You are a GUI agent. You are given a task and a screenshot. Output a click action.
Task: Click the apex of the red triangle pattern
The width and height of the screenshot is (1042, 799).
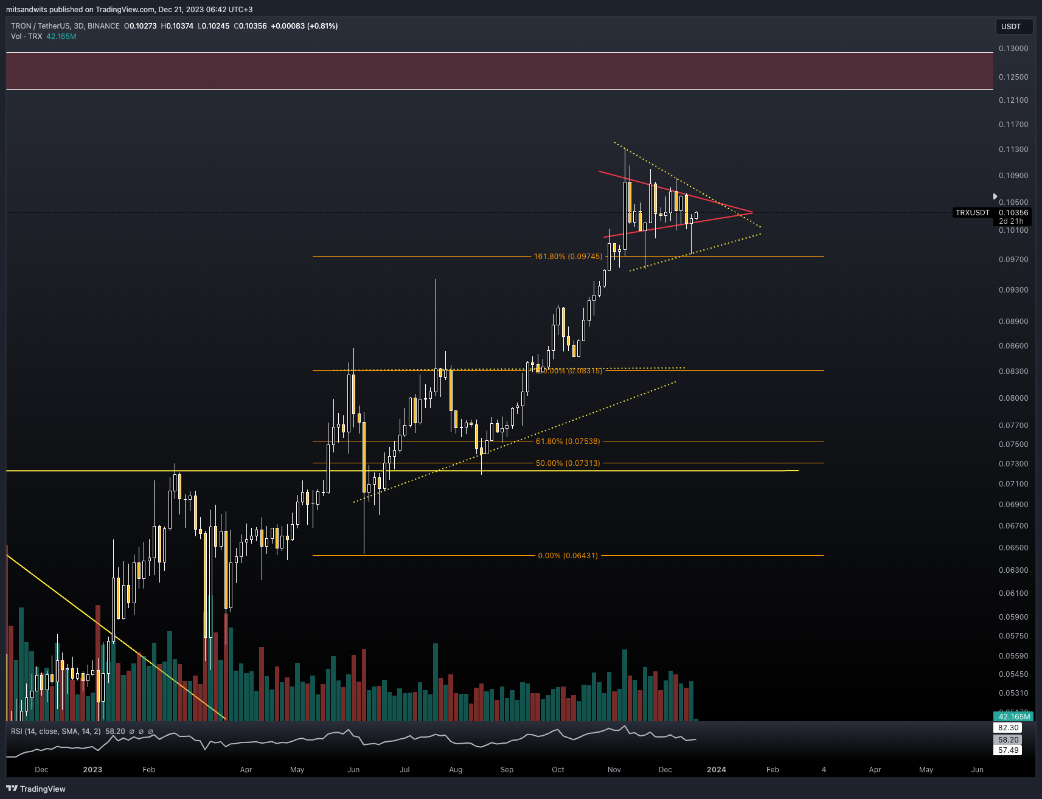pos(752,212)
